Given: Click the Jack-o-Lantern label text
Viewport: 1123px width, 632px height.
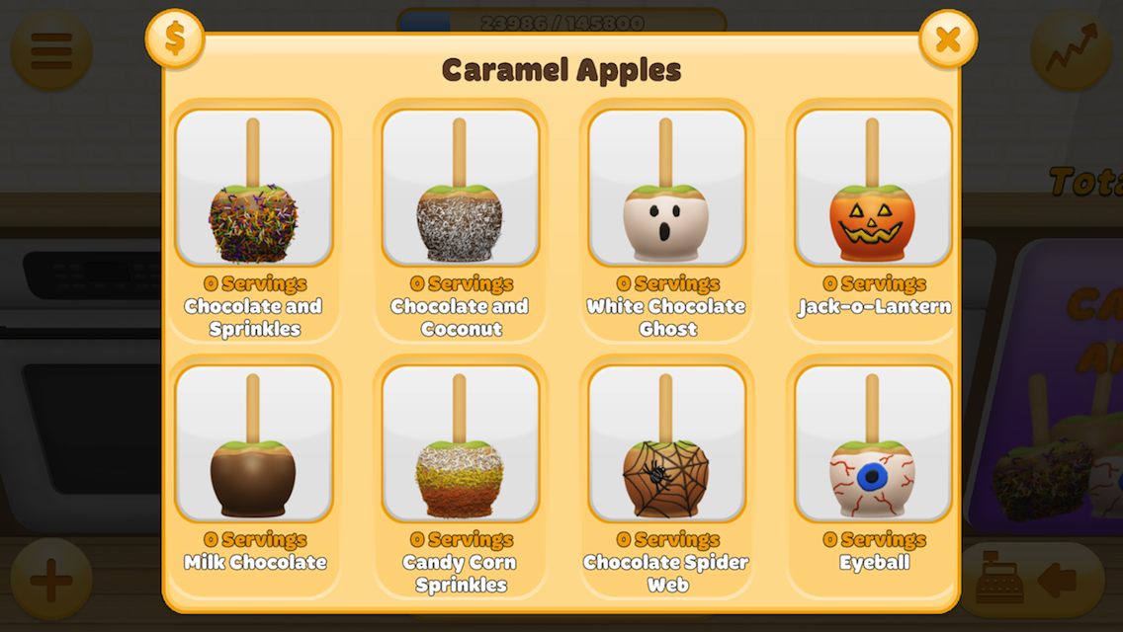Looking at the screenshot, I should point(875,306).
